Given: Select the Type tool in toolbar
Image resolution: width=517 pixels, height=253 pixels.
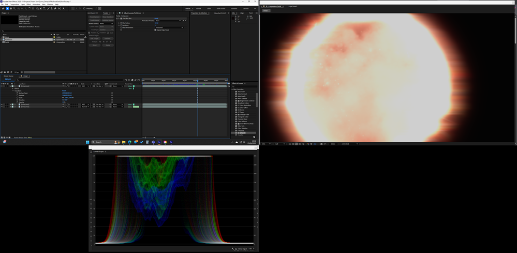Looking at the screenshot, I should [45, 8].
